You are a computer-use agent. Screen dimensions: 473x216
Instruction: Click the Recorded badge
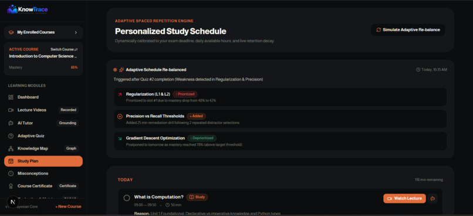tap(68, 110)
